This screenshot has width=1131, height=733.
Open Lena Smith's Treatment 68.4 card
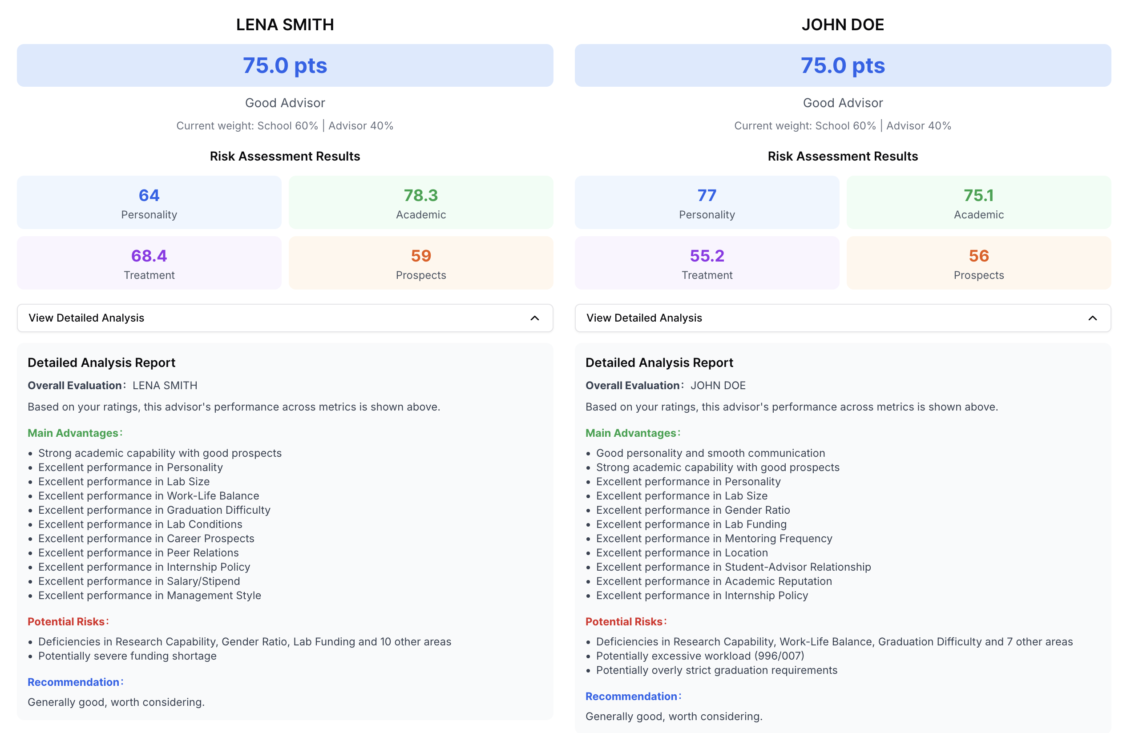(149, 263)
